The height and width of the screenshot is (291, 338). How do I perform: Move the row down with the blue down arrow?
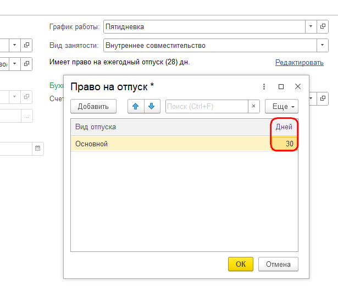(x=152, y=106)
